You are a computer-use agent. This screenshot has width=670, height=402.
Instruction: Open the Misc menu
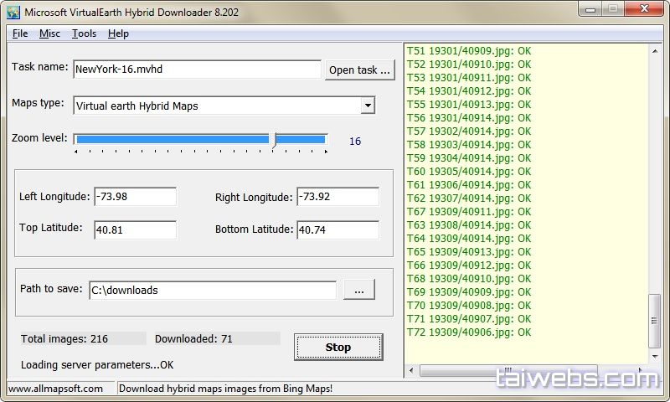(49, 33)
